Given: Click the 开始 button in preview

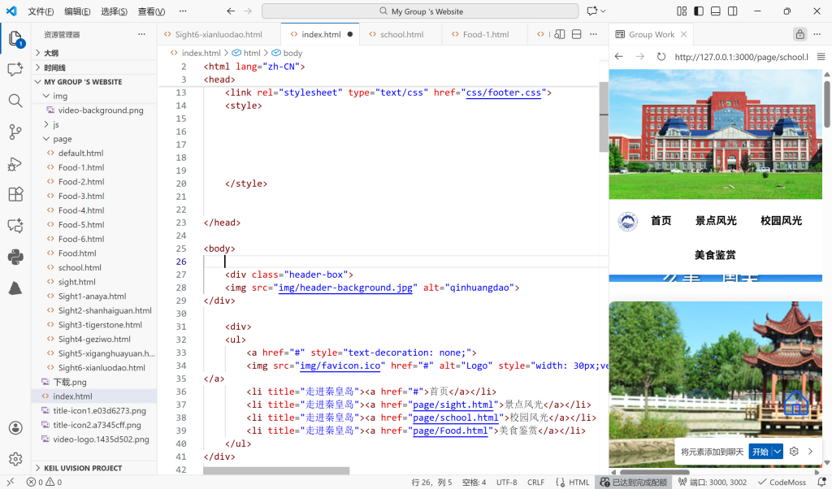Looking at the screenshot, I should pyautogui.click(x=760, y=452).
